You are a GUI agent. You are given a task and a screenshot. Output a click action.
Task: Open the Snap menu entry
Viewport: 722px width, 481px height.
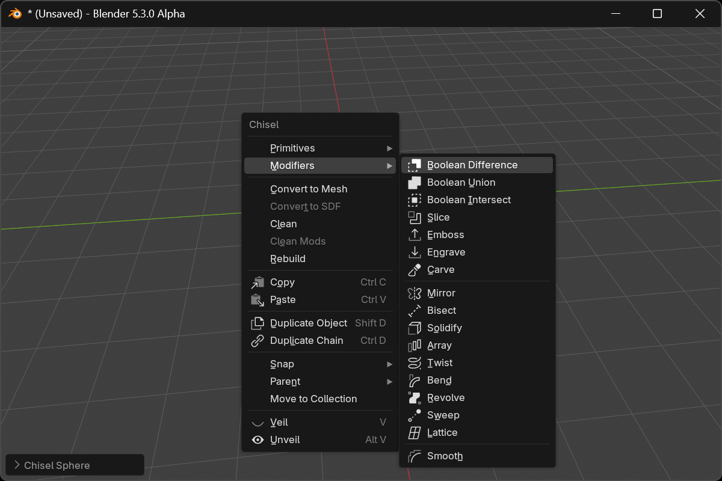pos(320,364)
